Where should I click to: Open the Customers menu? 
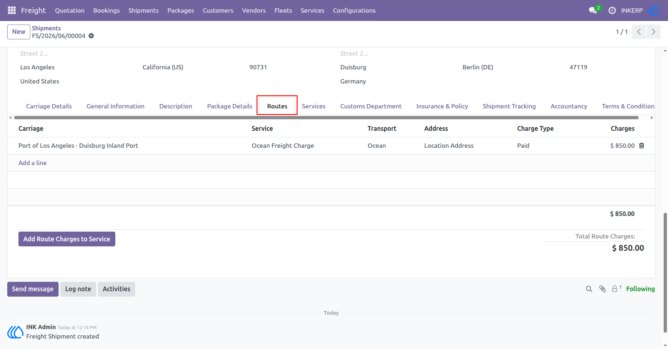218,10
